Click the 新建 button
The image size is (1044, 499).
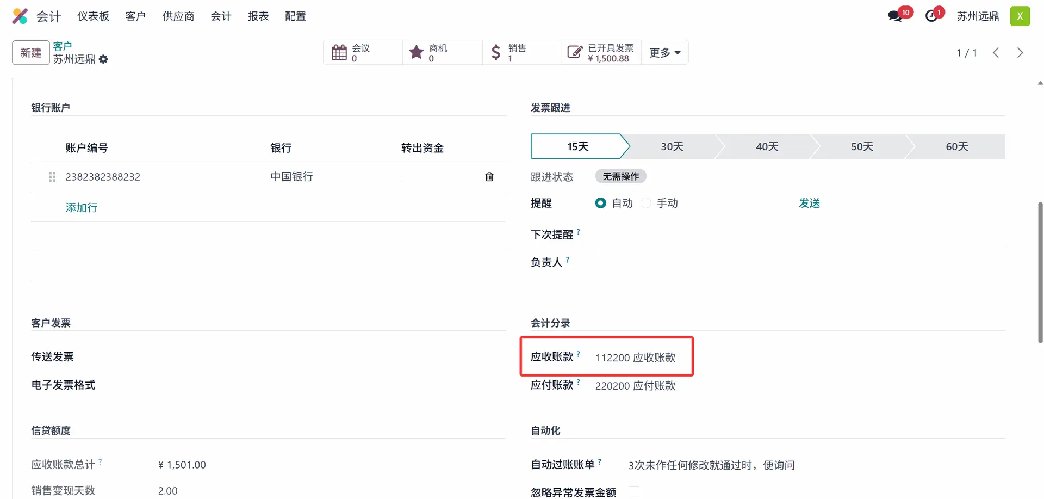31,53
